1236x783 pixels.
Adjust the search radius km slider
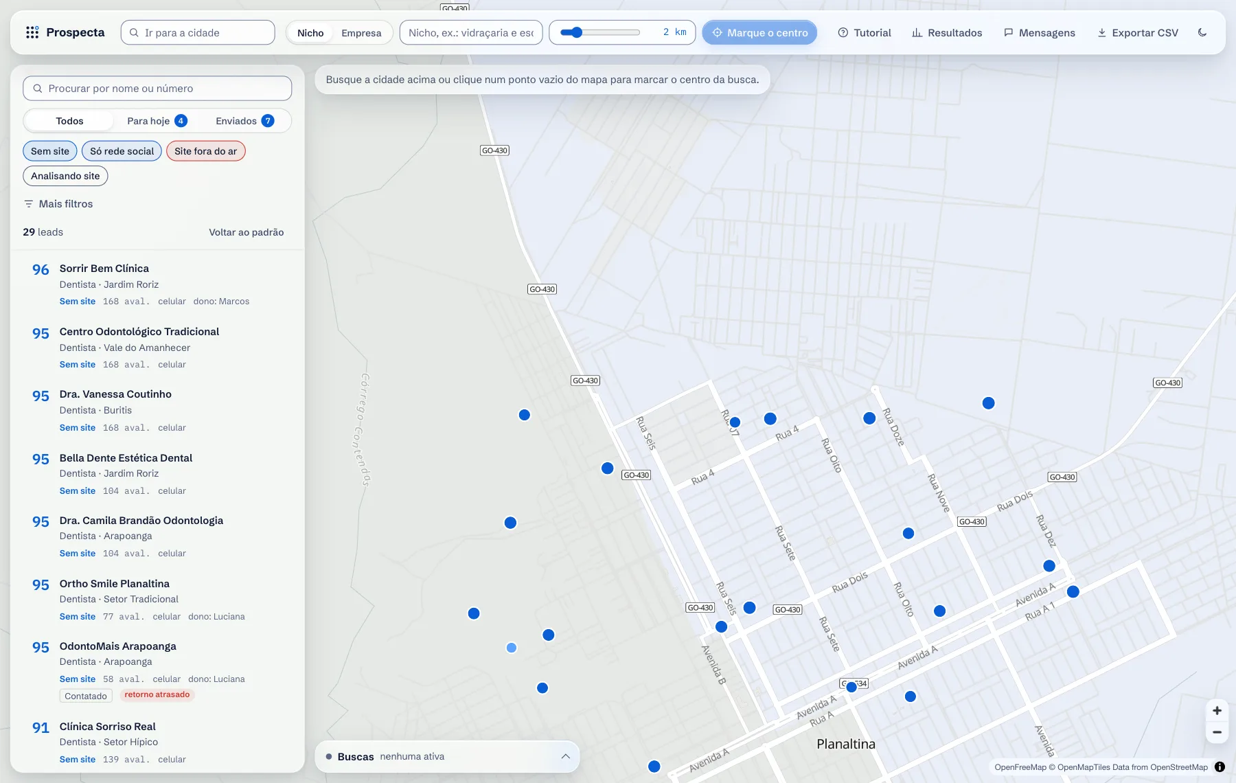point(599,32)
